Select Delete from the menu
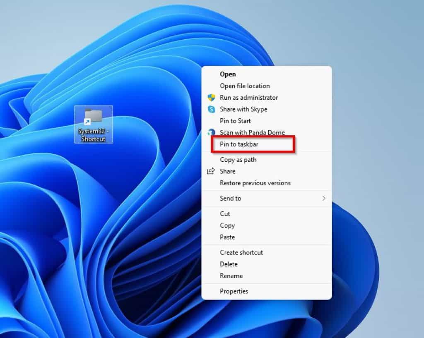 (267, 264)
